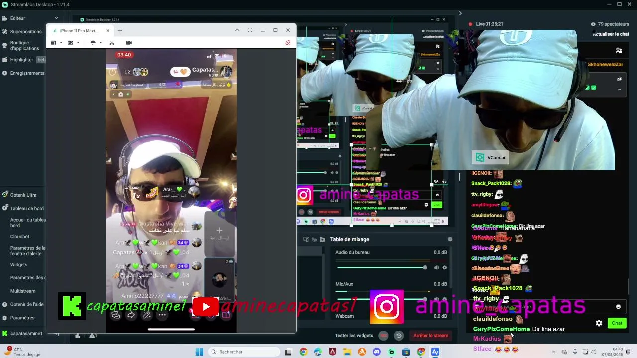Expand the umbrella tool dropdown arrow
The height and width of the screenshot is (358, 637).
pos(100,43)
